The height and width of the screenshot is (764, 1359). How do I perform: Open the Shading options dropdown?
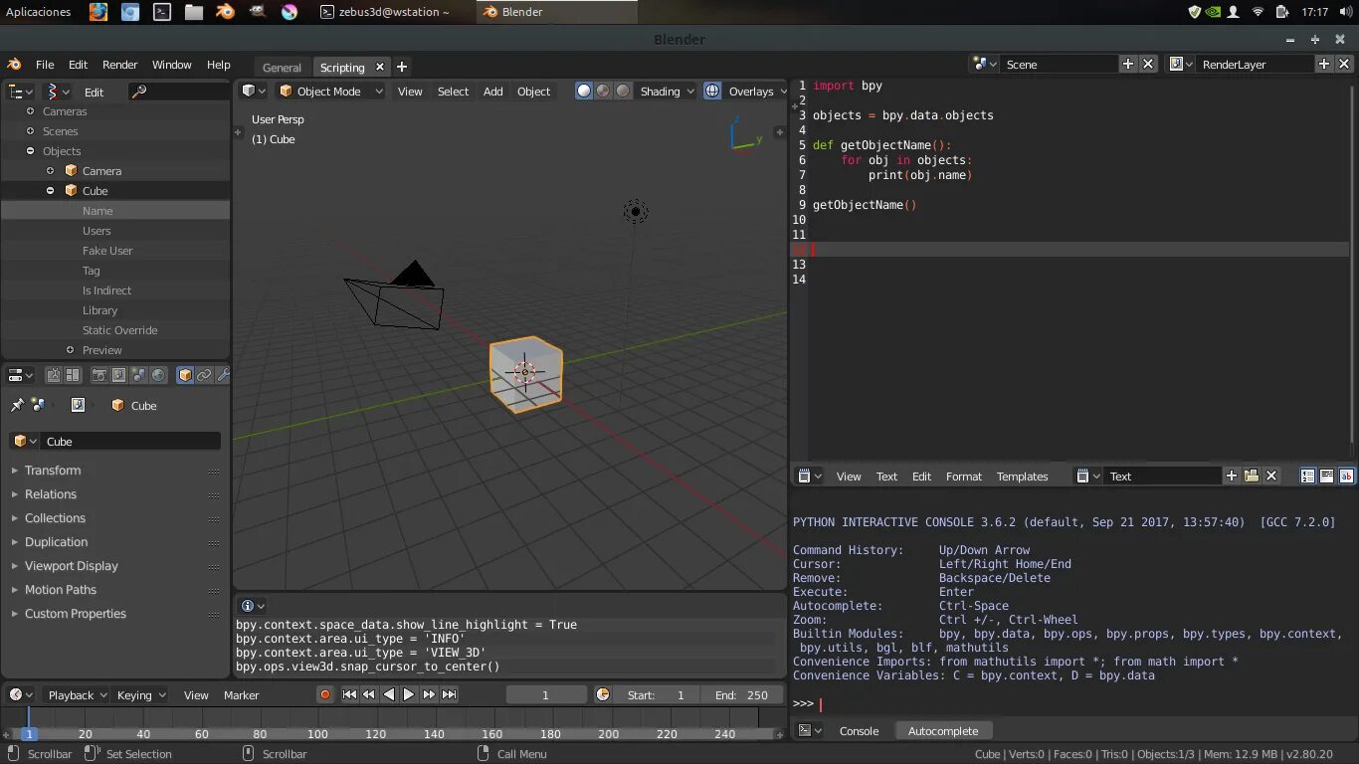point(667,91)
